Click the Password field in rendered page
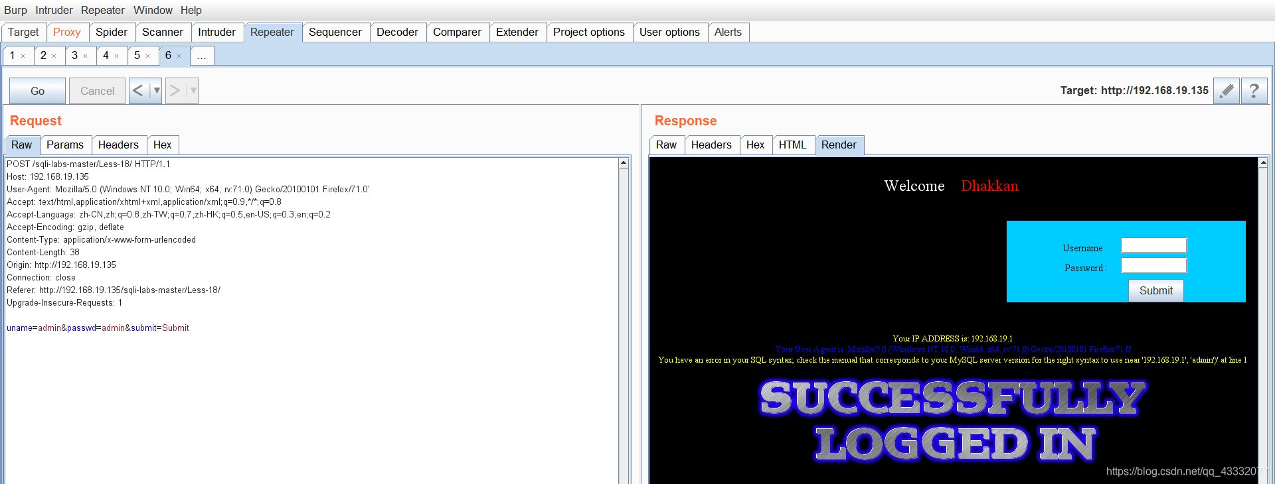1275x484 pixels. pyautogui.click(x=1153, y=265)
